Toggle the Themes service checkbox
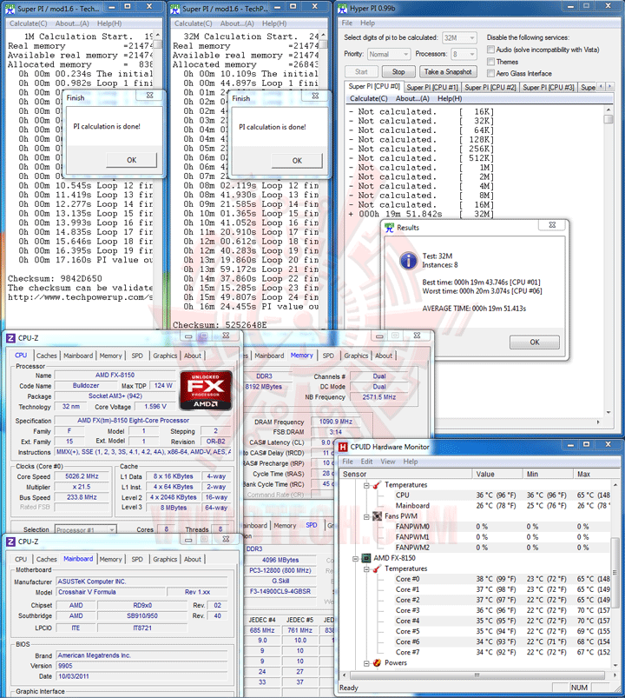Screen dimensions: 625x698 click(490, 62)
